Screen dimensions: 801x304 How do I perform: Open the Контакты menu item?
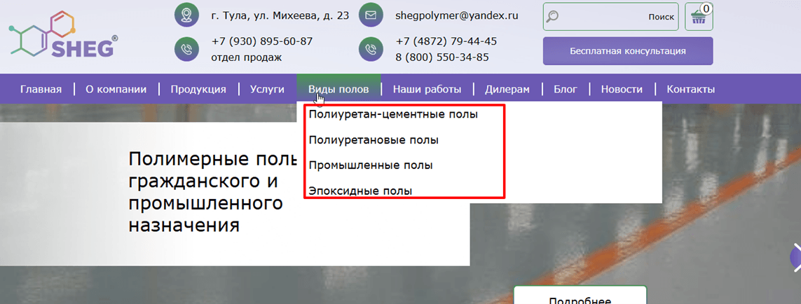691,90
